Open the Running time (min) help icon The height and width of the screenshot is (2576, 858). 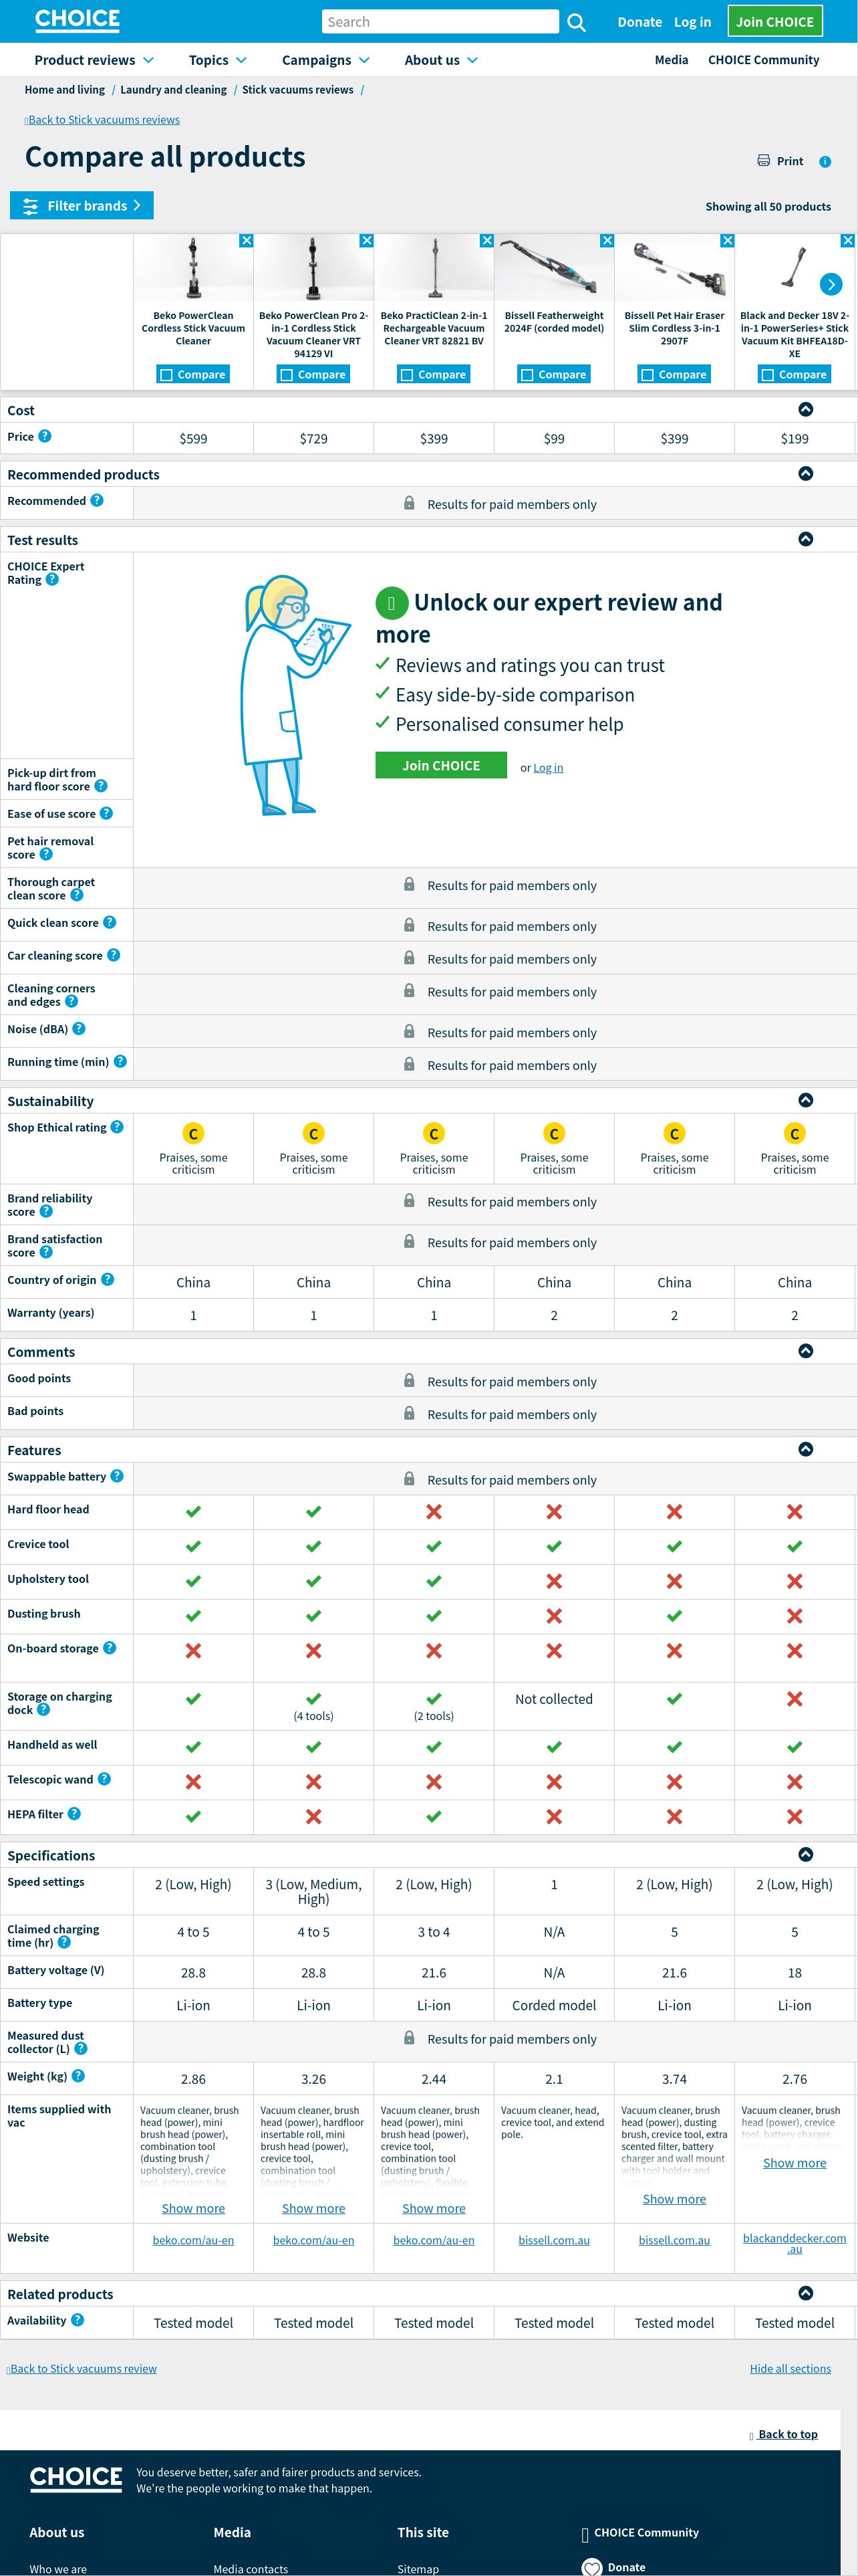[x=120, y=1061]
